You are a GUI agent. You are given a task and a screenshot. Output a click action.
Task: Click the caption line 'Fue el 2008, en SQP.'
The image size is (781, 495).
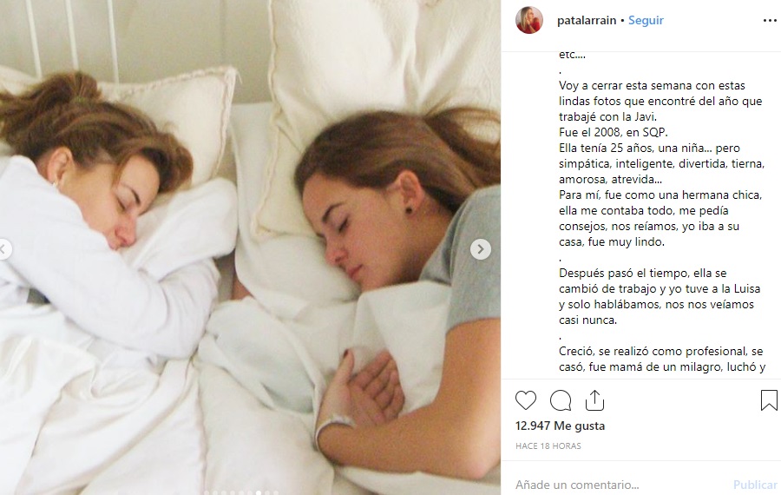(614, 133)
